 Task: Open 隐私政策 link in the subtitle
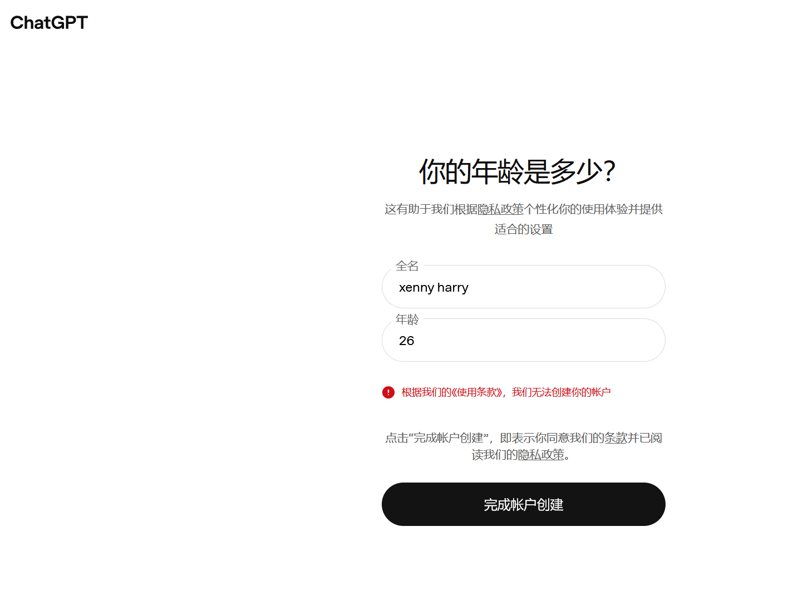pyautogui.click(x=501, y=209)
